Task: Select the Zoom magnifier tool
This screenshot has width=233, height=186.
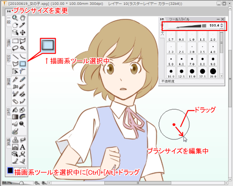Action: point(15,18)
